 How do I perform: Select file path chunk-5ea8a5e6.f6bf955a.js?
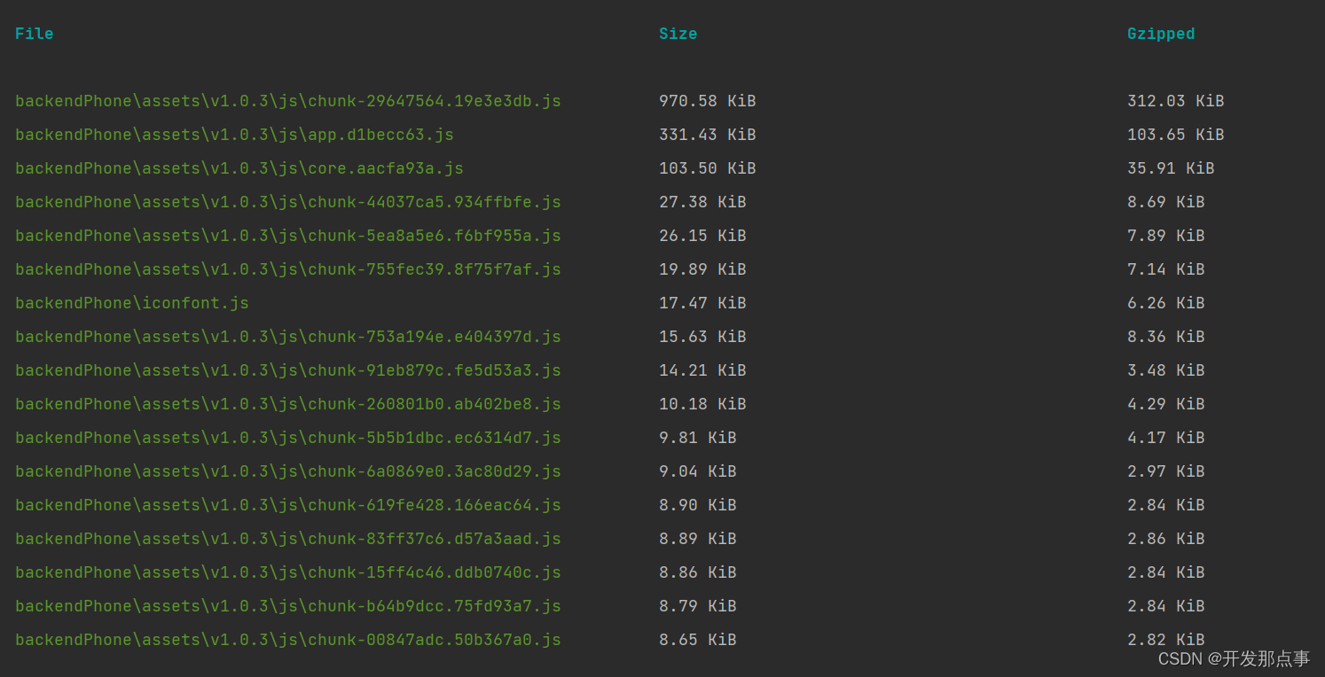coord(288,236)
